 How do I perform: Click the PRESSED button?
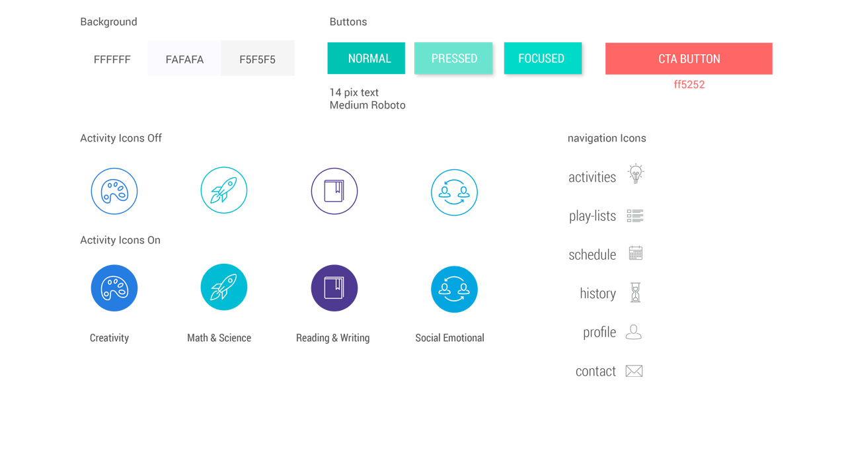(453, 58)
